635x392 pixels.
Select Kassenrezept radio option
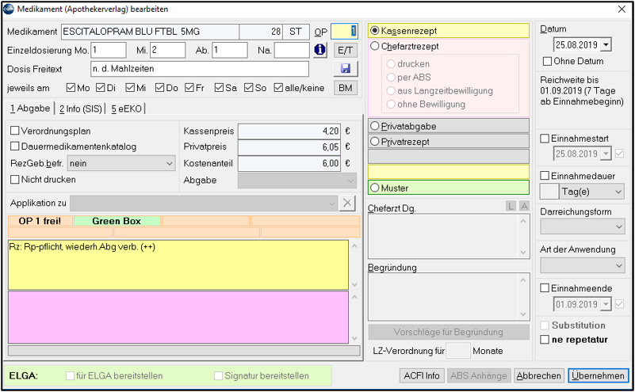[x=375, y=31]
